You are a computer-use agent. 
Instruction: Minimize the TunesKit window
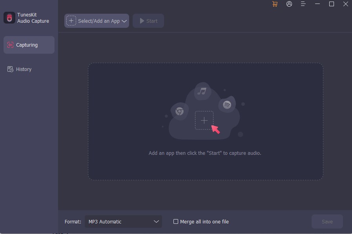click(317, 4)
